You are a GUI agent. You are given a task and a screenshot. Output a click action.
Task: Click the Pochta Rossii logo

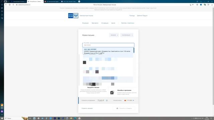click(73, 16)
